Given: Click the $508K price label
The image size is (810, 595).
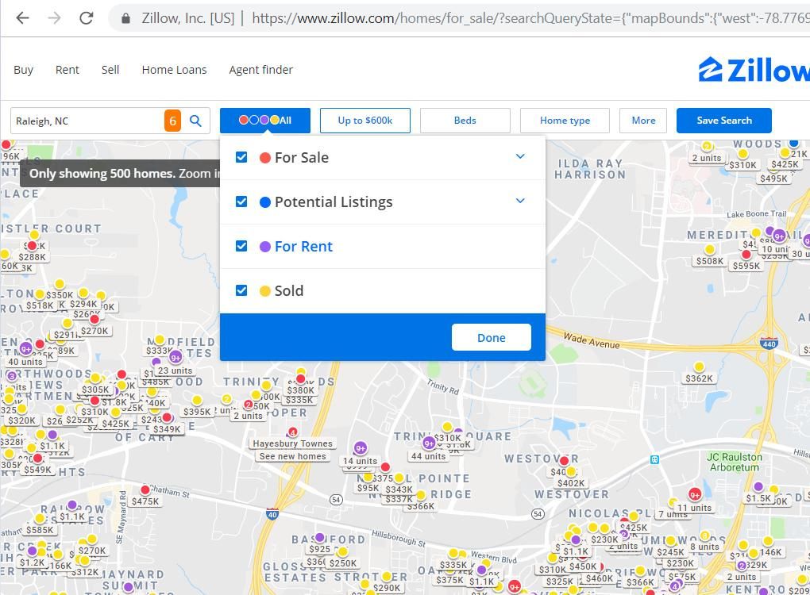Looking at the screenshot, I should coord(710,261).
